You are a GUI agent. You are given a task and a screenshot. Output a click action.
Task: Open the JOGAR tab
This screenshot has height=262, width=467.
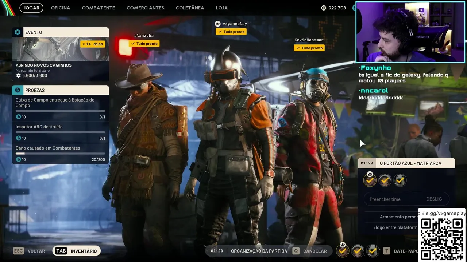(x=31, y=8)
